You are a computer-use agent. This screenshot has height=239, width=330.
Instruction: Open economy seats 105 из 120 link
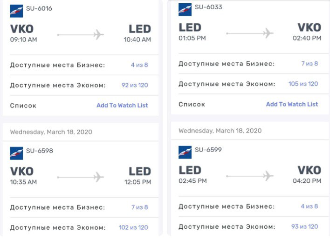303,84
